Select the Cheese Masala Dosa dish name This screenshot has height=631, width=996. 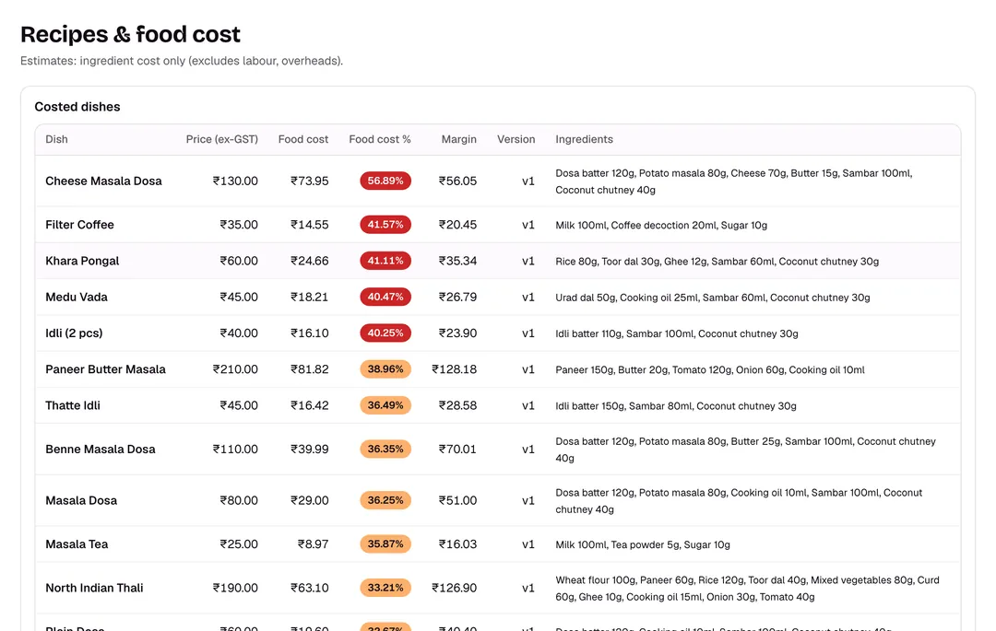[x=103, y=181]
